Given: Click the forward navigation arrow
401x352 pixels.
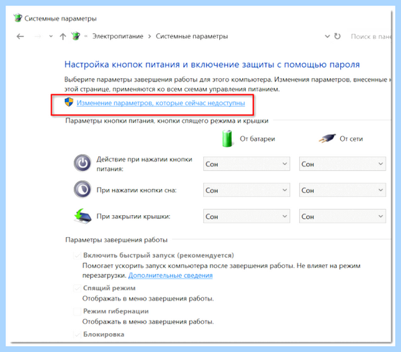Looking at the screenshot, I should point(38,37).
